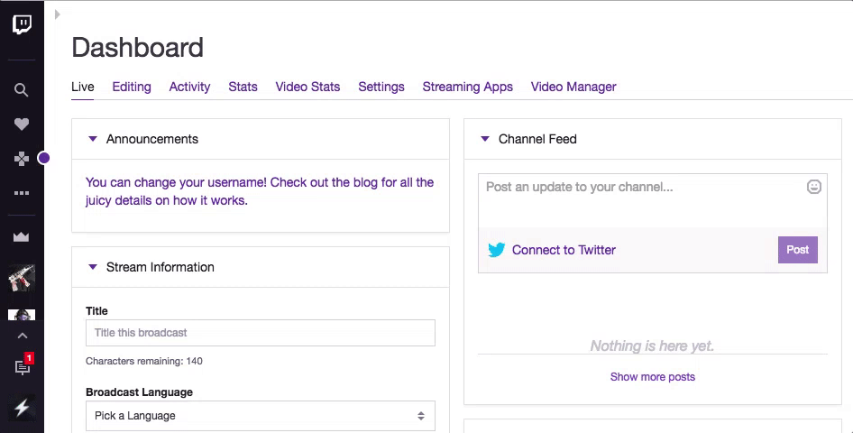Click Show more posts link
853x433 pixels.
(652, 377)
